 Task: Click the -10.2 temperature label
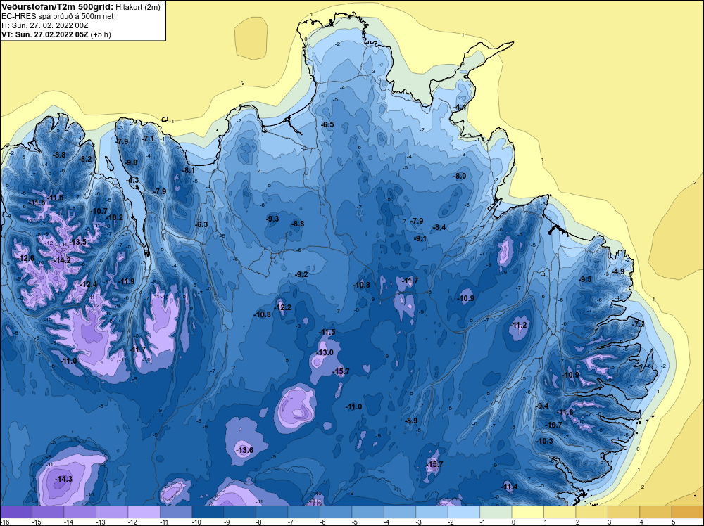114,217
